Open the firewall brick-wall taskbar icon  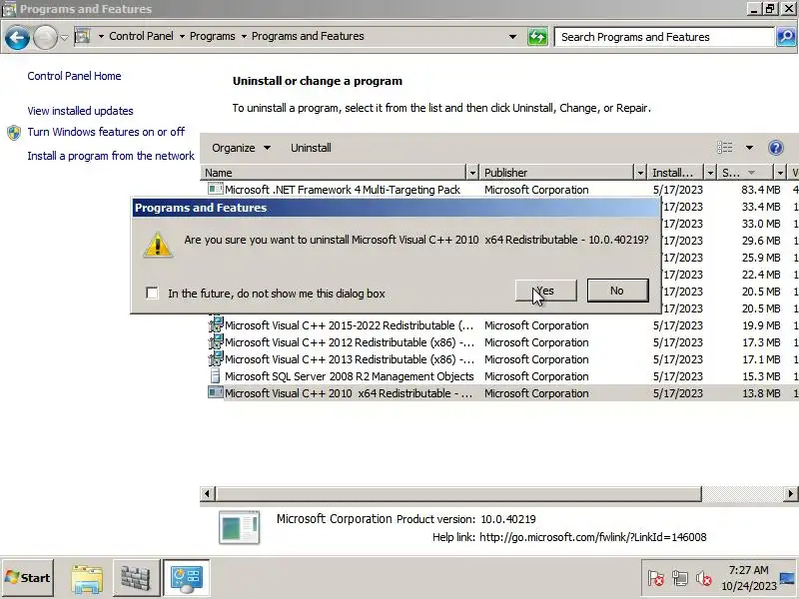click(x=135, y=578)
